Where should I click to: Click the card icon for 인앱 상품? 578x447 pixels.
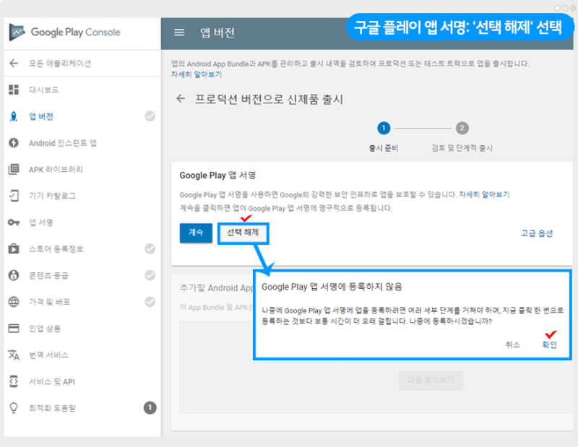coord(14,329)
